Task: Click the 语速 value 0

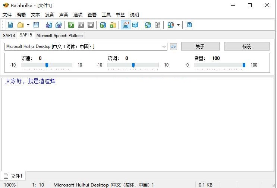Action: (40, 58)
